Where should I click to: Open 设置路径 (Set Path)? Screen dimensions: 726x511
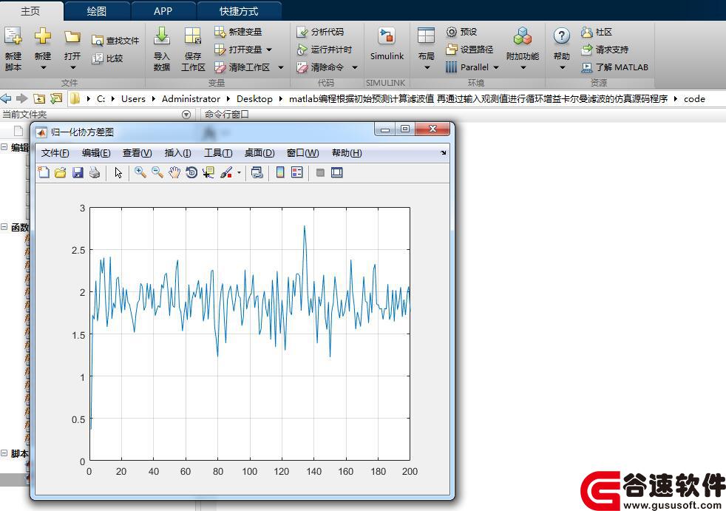(469, 50)
